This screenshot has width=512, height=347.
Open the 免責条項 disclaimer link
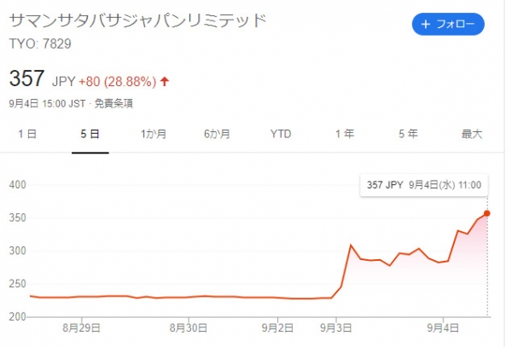113,104
